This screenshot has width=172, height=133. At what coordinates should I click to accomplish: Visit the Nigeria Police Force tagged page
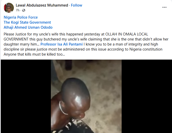tap(21, 17)
